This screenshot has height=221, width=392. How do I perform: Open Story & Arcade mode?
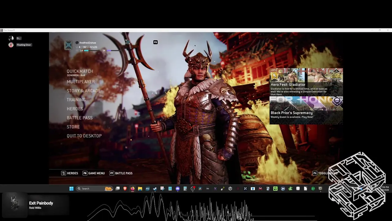(x=84, y=91)
